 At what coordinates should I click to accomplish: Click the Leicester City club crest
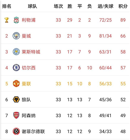[x=16, y=52]
